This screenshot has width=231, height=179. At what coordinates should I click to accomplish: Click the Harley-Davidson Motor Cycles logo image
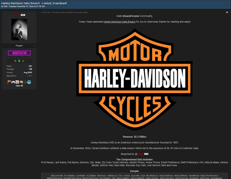[x=135, y=80]
